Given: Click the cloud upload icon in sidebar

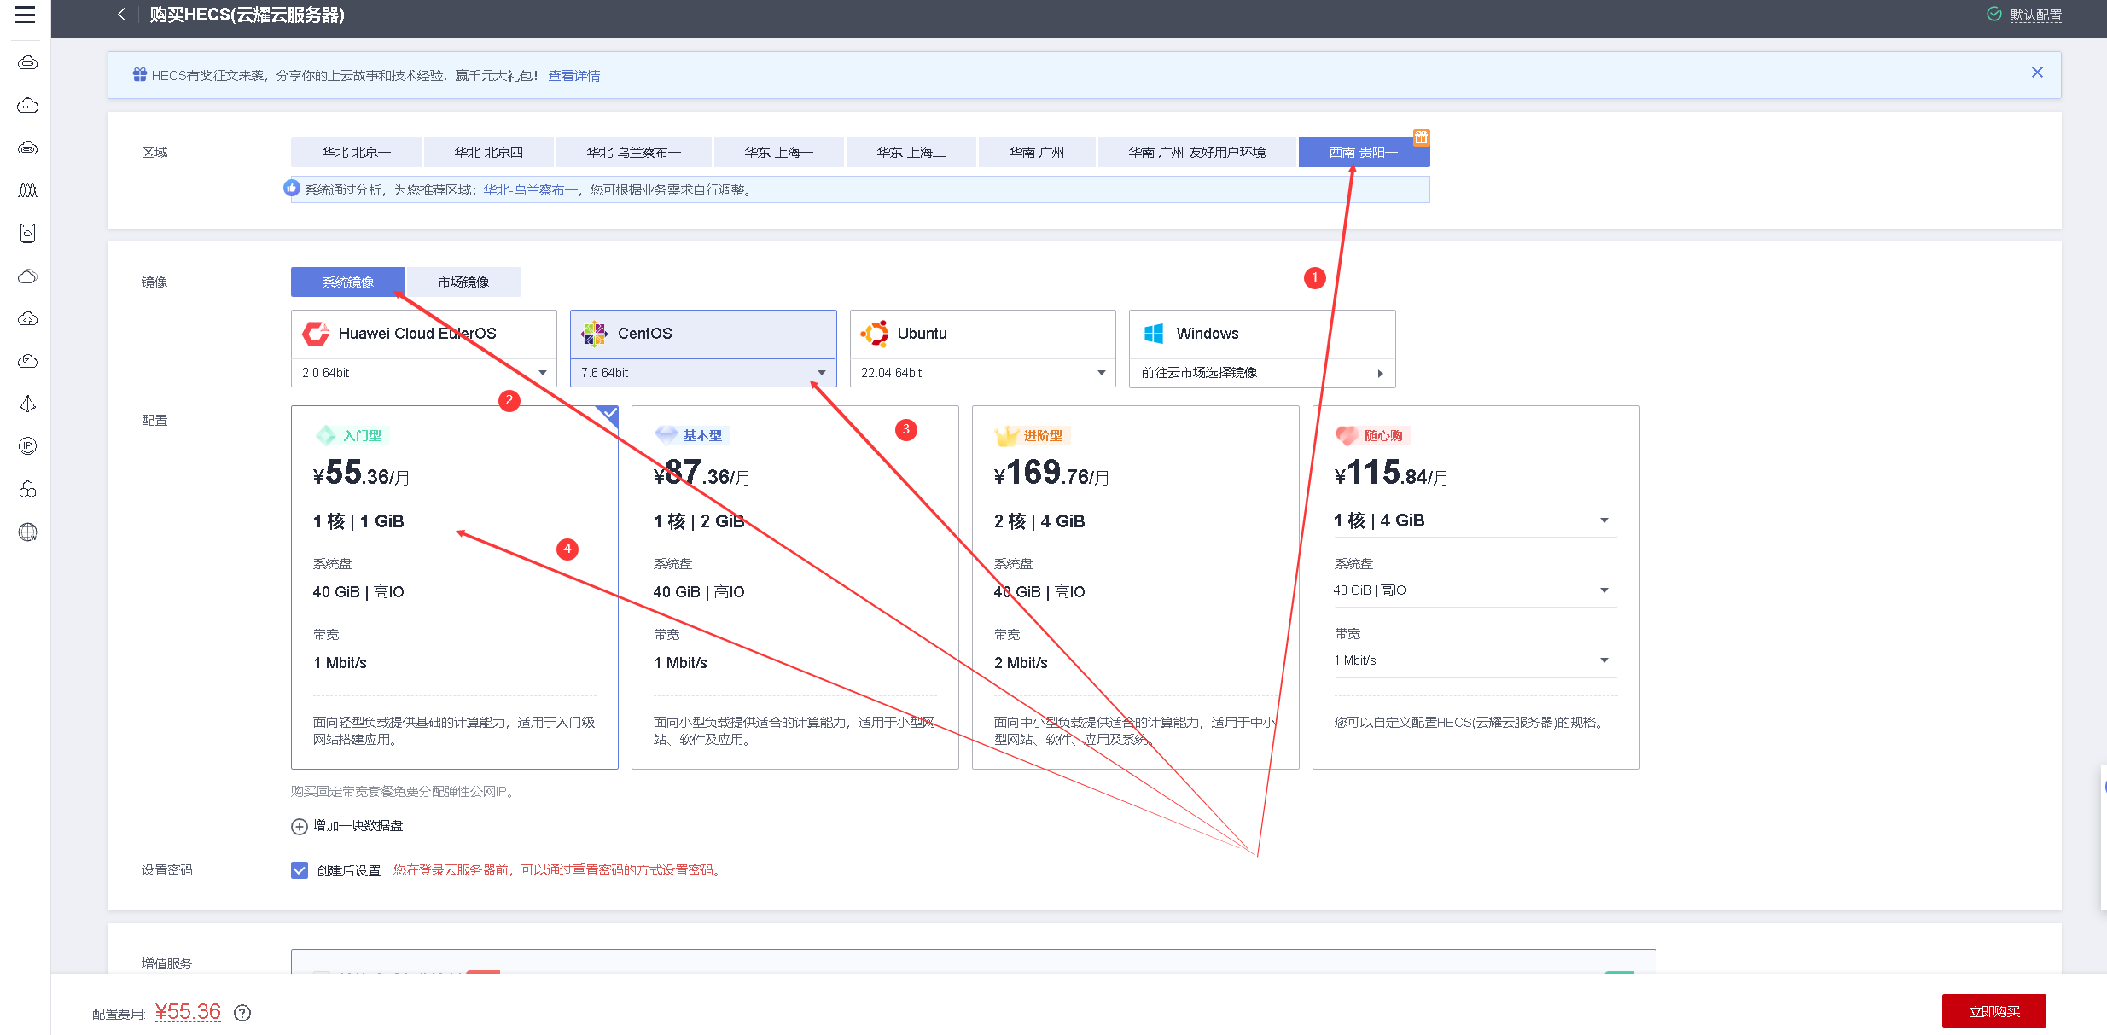Looking at the screenshot, I should tap(27, 318).
